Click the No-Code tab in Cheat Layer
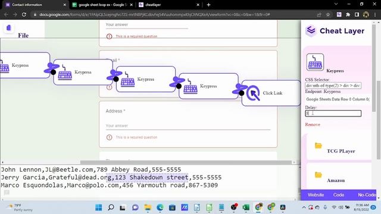This screenshot has width=381, height=214. pos(367,195)
